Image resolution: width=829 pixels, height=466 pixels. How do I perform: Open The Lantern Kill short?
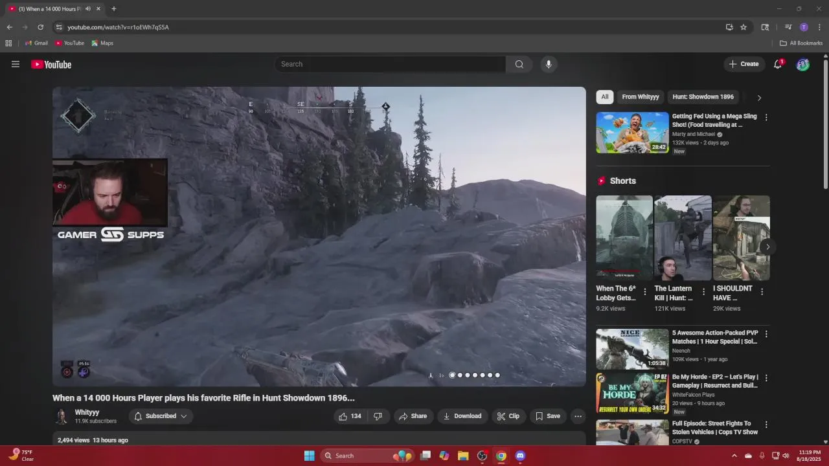point(683,238)
